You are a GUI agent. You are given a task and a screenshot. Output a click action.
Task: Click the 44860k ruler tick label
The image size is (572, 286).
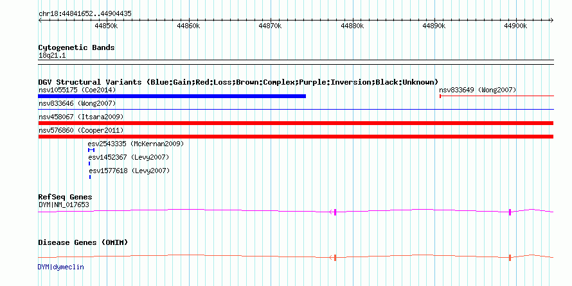(188, 26)
